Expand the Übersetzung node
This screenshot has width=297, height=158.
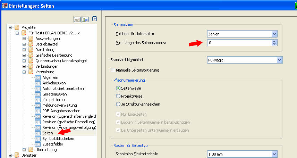point(24,150)
